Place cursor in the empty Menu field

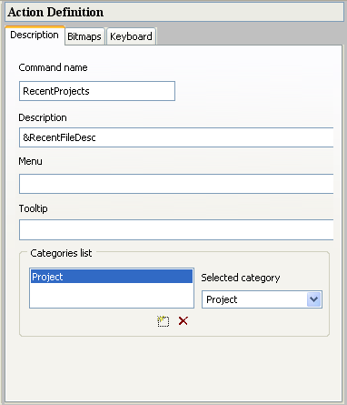point(176,184)
